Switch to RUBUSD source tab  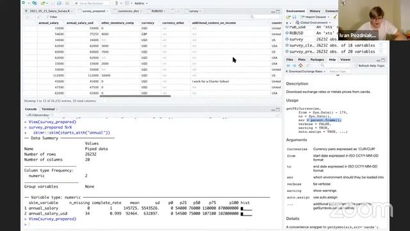157,12
